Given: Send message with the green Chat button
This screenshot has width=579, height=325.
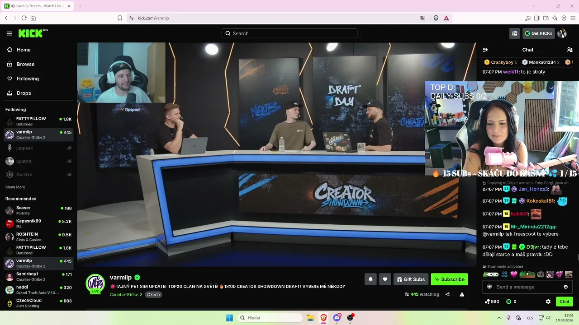Looking at the screenshot, I should tap(565, 302).
